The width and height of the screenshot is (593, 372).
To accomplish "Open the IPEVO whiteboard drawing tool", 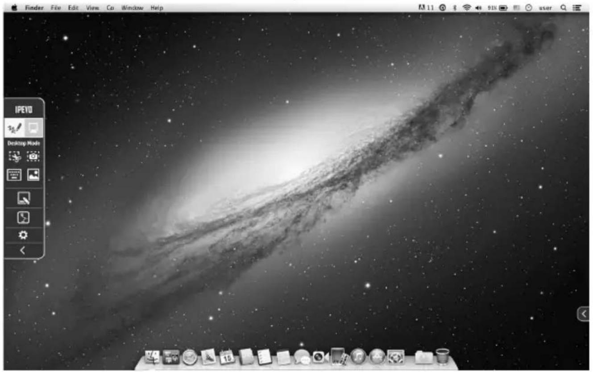I will [24, 198].
